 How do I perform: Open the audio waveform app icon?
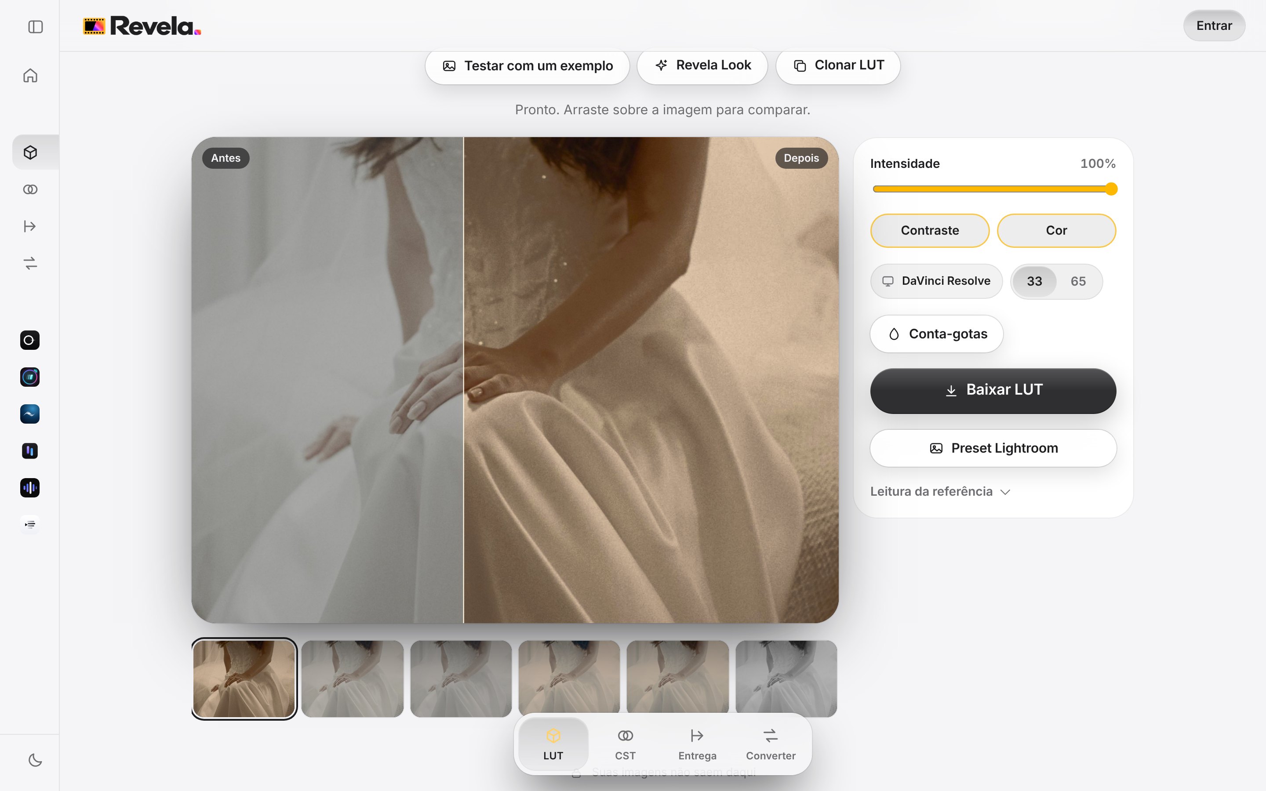click(x=30, y=488)
